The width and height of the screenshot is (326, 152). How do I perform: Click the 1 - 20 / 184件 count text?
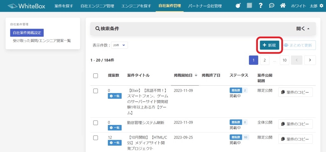[102, 60]
